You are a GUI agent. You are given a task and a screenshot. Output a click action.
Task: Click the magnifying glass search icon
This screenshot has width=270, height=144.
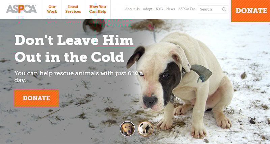click(224, 9)
